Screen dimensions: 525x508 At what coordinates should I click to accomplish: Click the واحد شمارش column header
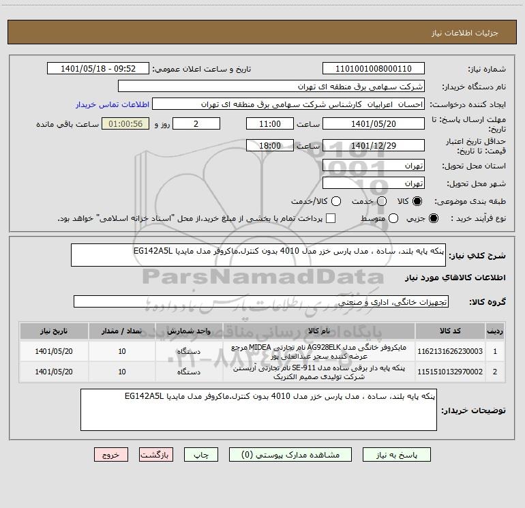click(x=189, y=331)
